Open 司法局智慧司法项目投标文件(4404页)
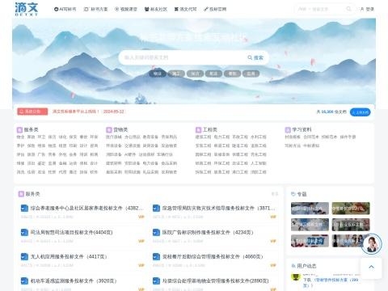388x291 pixels. [x=71, y=233]
